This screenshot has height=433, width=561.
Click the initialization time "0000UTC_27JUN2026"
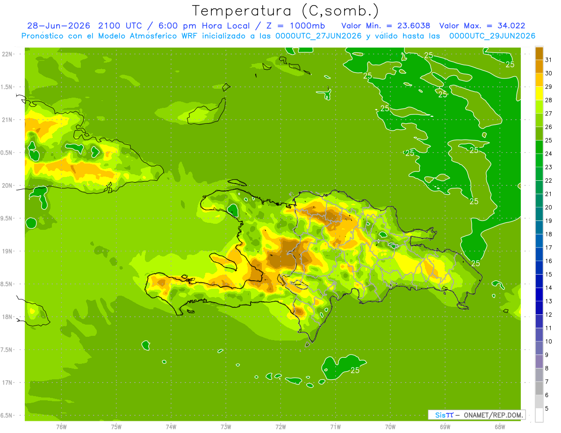click(318, 36)
